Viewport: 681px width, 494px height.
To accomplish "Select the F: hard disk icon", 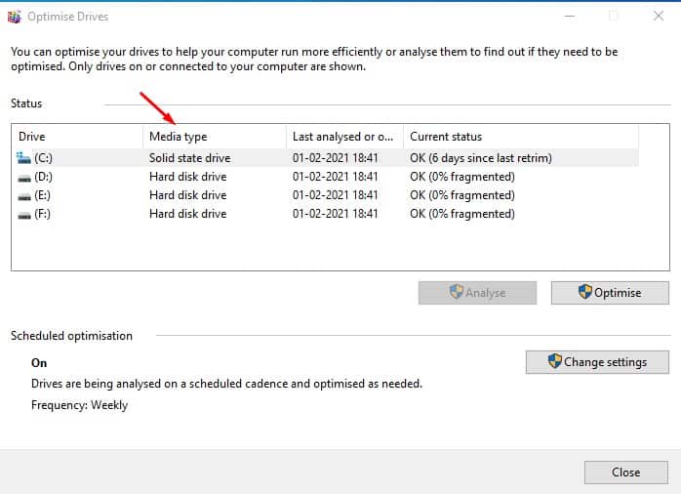I will click(23, 216).
